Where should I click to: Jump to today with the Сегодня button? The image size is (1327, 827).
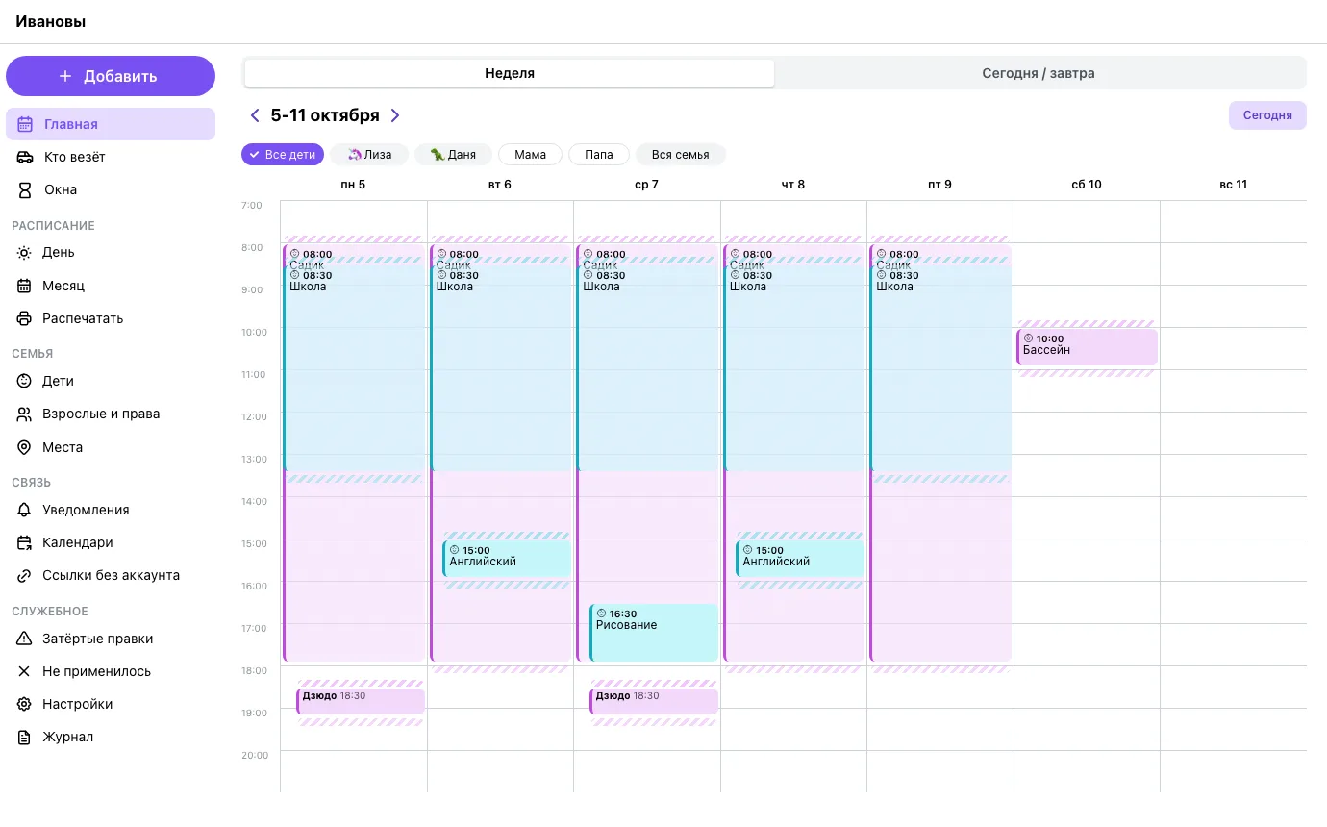1267,115
